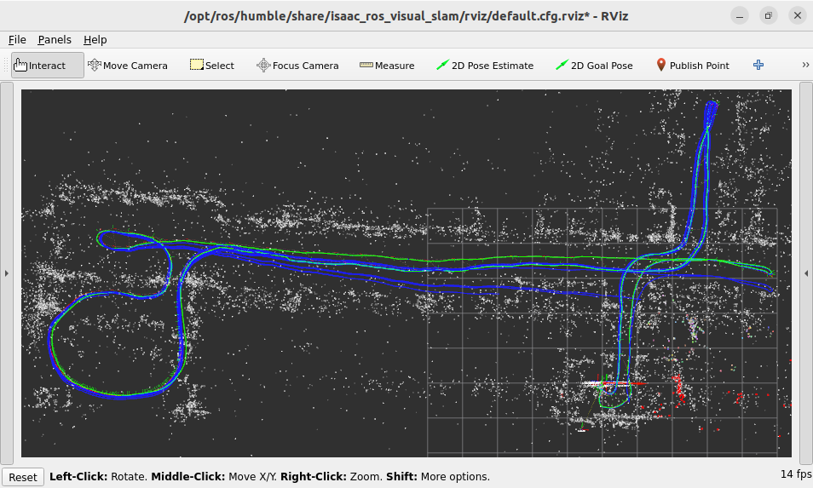Open the File menu
The width and height of the screenshot is (813, 488).
click(x=17, y=39)
